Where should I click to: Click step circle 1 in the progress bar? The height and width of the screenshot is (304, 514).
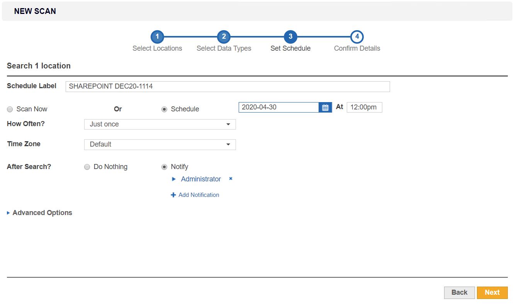(x=157, y=36)
